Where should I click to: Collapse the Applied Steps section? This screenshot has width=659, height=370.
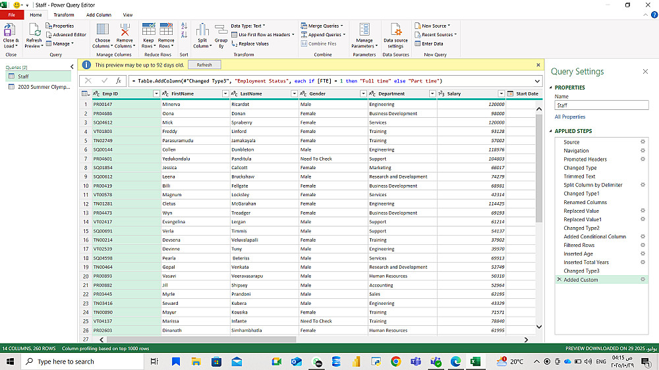(550, 131)
